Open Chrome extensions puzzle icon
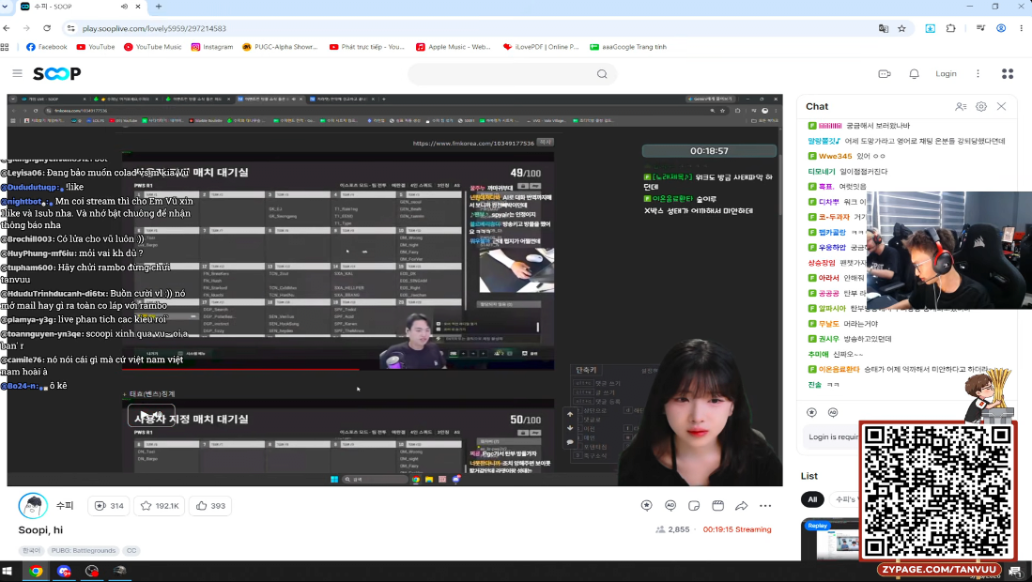The height and width of the screenshot is (582, 1032). (x=950, y=28)
